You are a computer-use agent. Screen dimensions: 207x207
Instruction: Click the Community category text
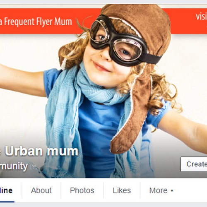[14, 166]
